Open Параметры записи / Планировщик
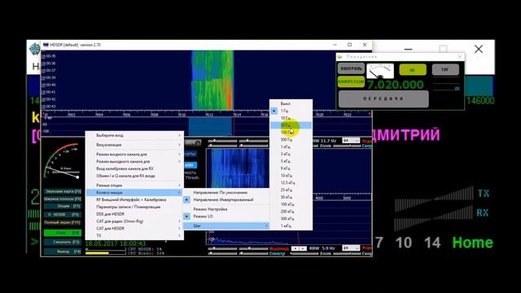Screen dimensions: 521x293 click(x=134, y=207)
